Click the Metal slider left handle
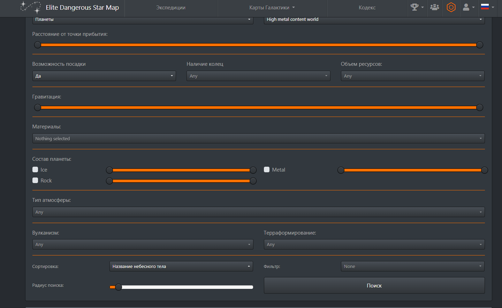The height and width of the screenshot is (308, 502). (x=341, y=170)
